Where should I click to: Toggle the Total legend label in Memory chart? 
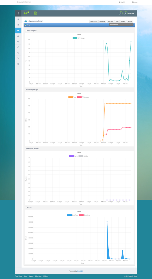coord(75,97)
